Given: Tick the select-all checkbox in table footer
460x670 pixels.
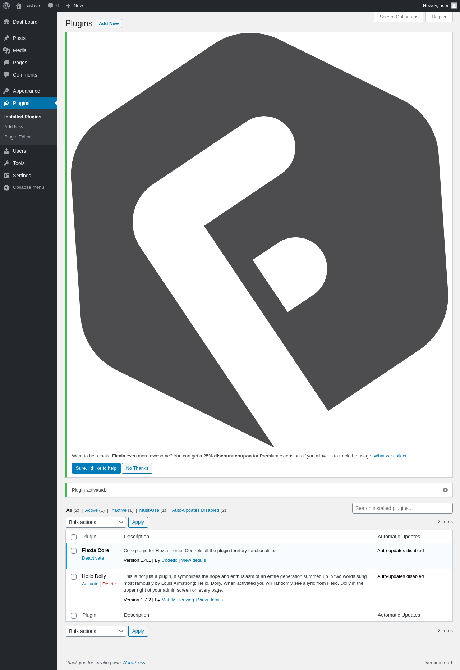Looking at the screenshot, I should tap(74, 615).
